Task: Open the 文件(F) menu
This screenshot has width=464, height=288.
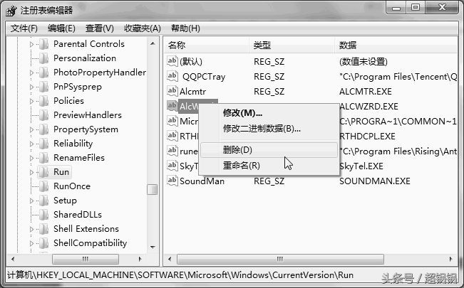Action: click(24, 28)
